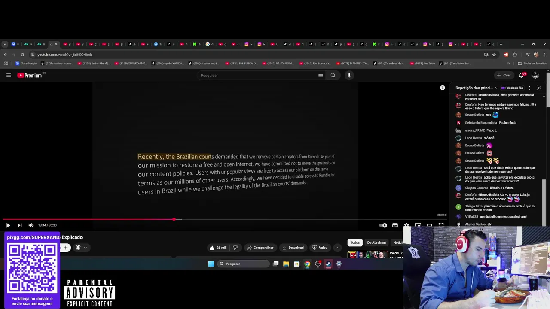Open YouTube notifications bell
The image size is (550, 309).
522,75
